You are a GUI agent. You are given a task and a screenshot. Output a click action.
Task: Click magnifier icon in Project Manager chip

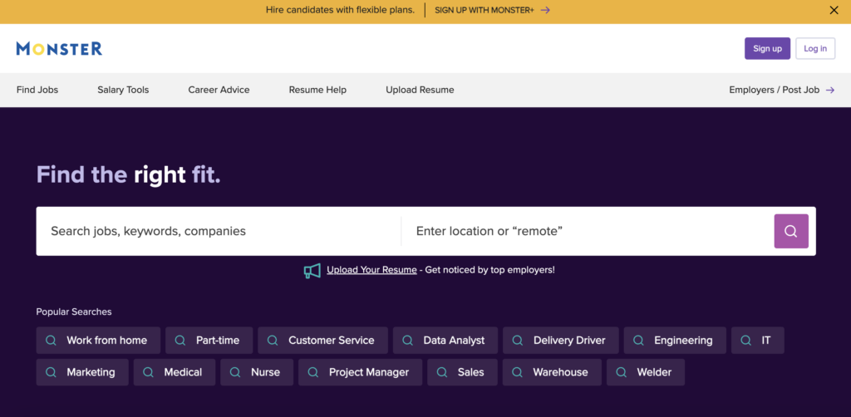pos(313,372)
